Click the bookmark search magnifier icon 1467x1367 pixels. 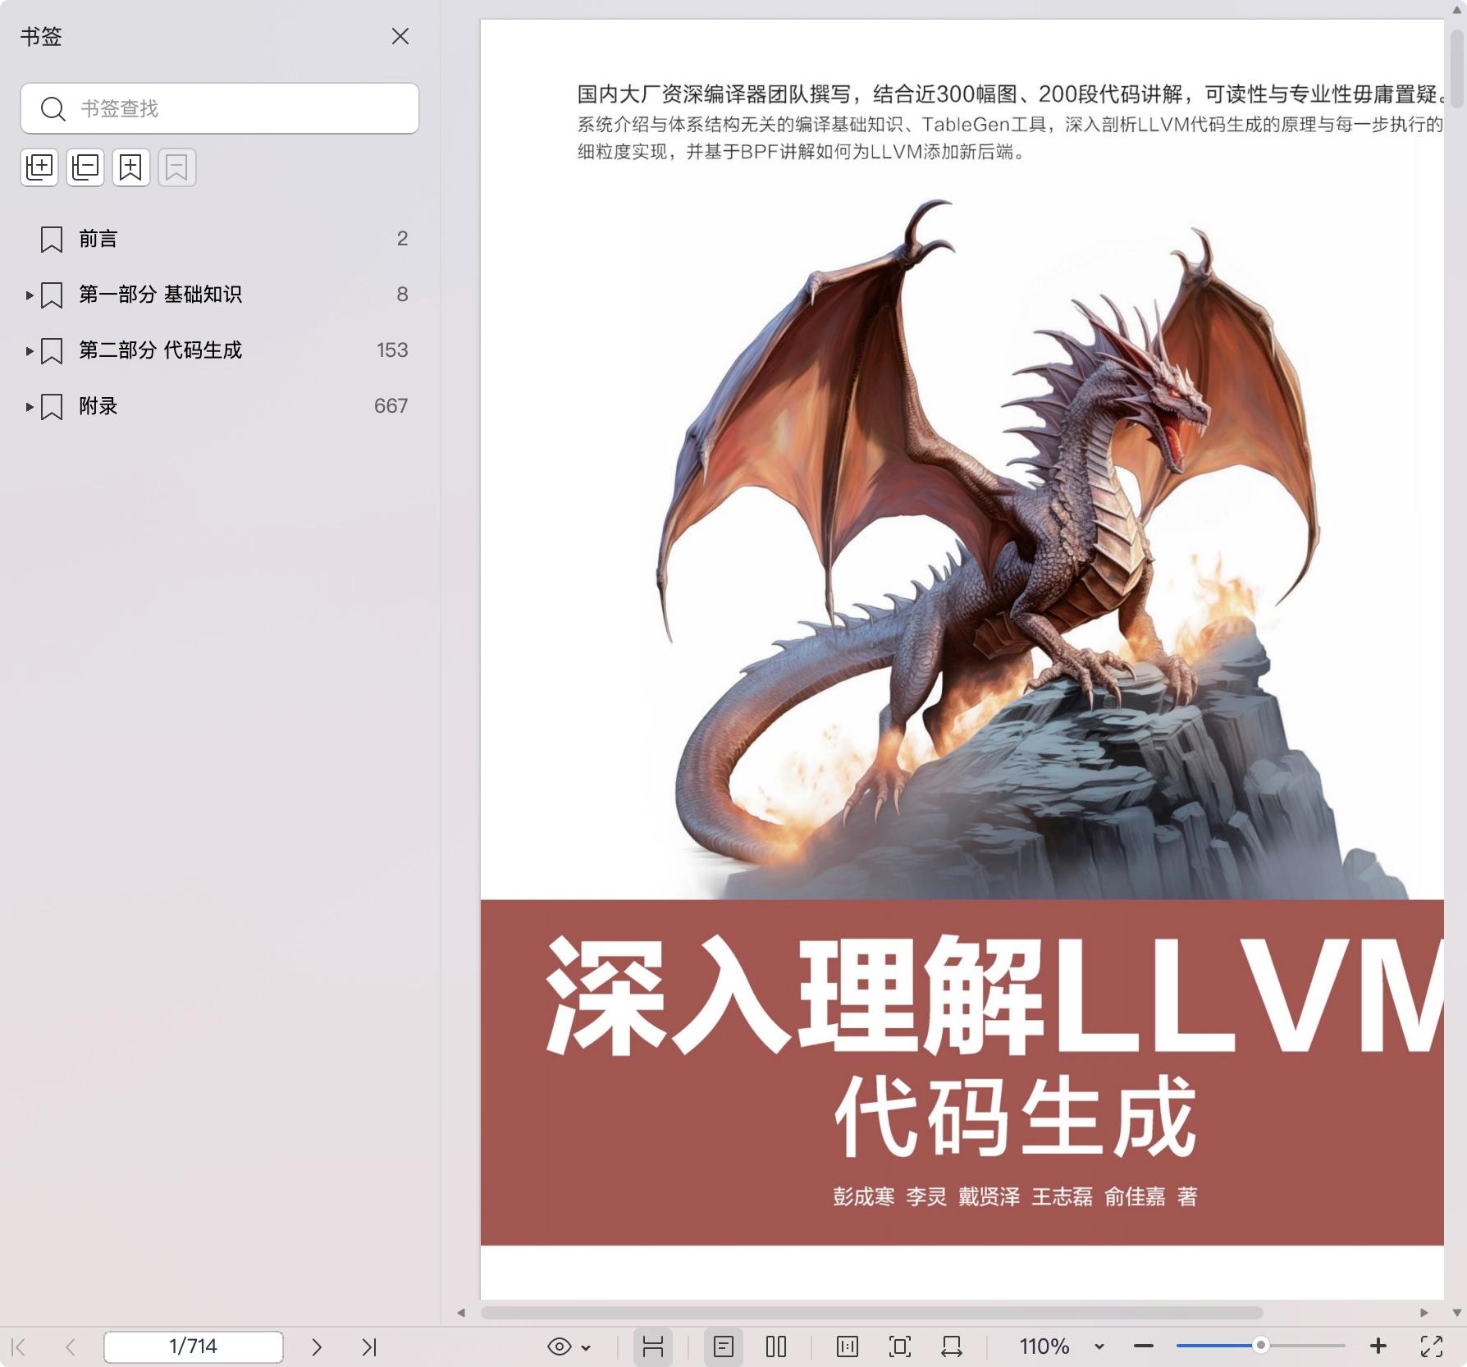coord(53,108)
